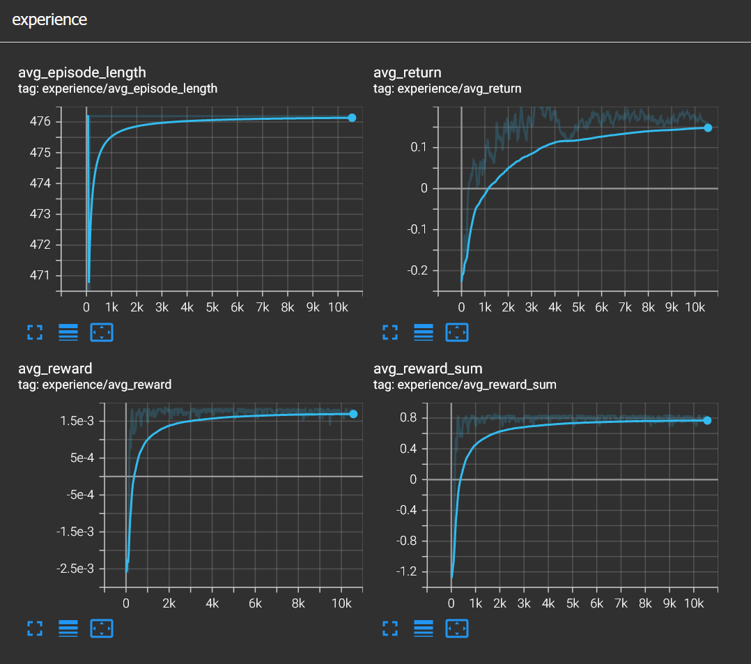Screen dimensions: 751x664
Task: Fit avg_return chart domain to data
Action: pos(457,332)
